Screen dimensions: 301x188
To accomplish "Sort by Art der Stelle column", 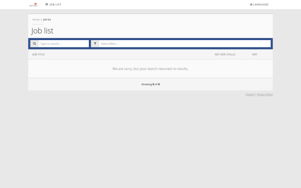I will [225, 55].
